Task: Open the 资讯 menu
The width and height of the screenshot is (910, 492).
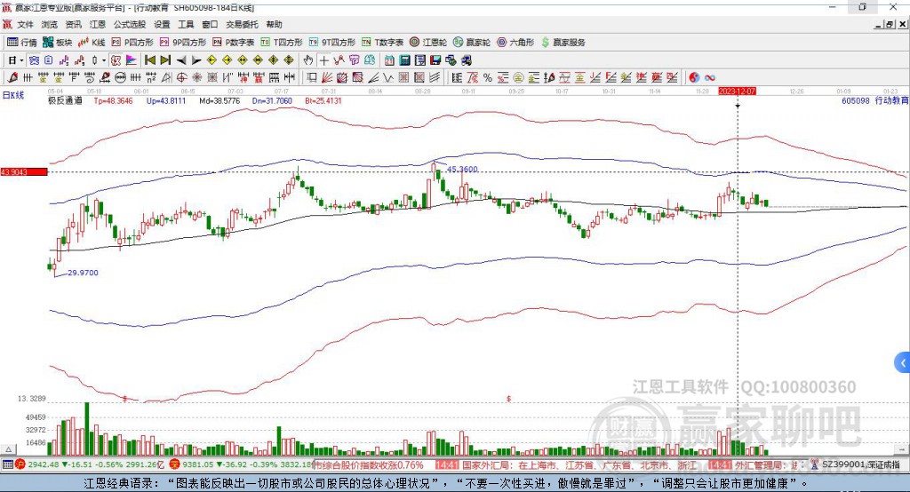Action: coord(73,24)
